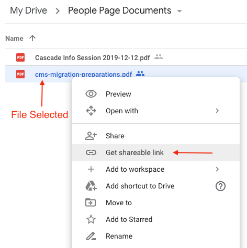Select Get shareable link menu entry
The width and height of the screenshot is (247, 248).
click(156, 152)
